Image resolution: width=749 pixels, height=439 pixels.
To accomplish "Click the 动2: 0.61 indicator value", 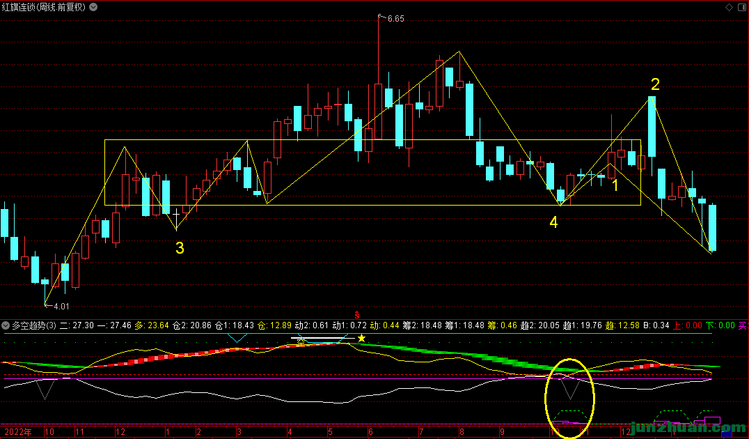I will [x=311, y=325].
